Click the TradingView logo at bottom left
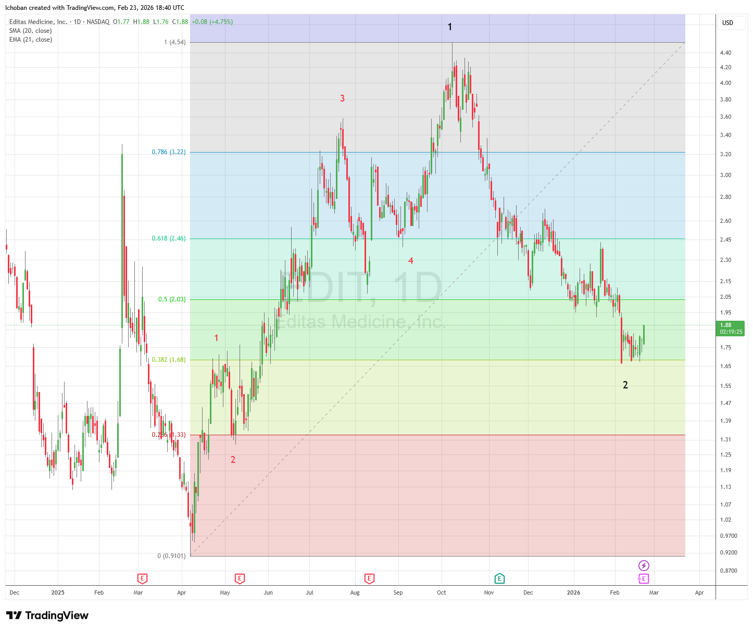The image size is (753, 631). [47, 615]
